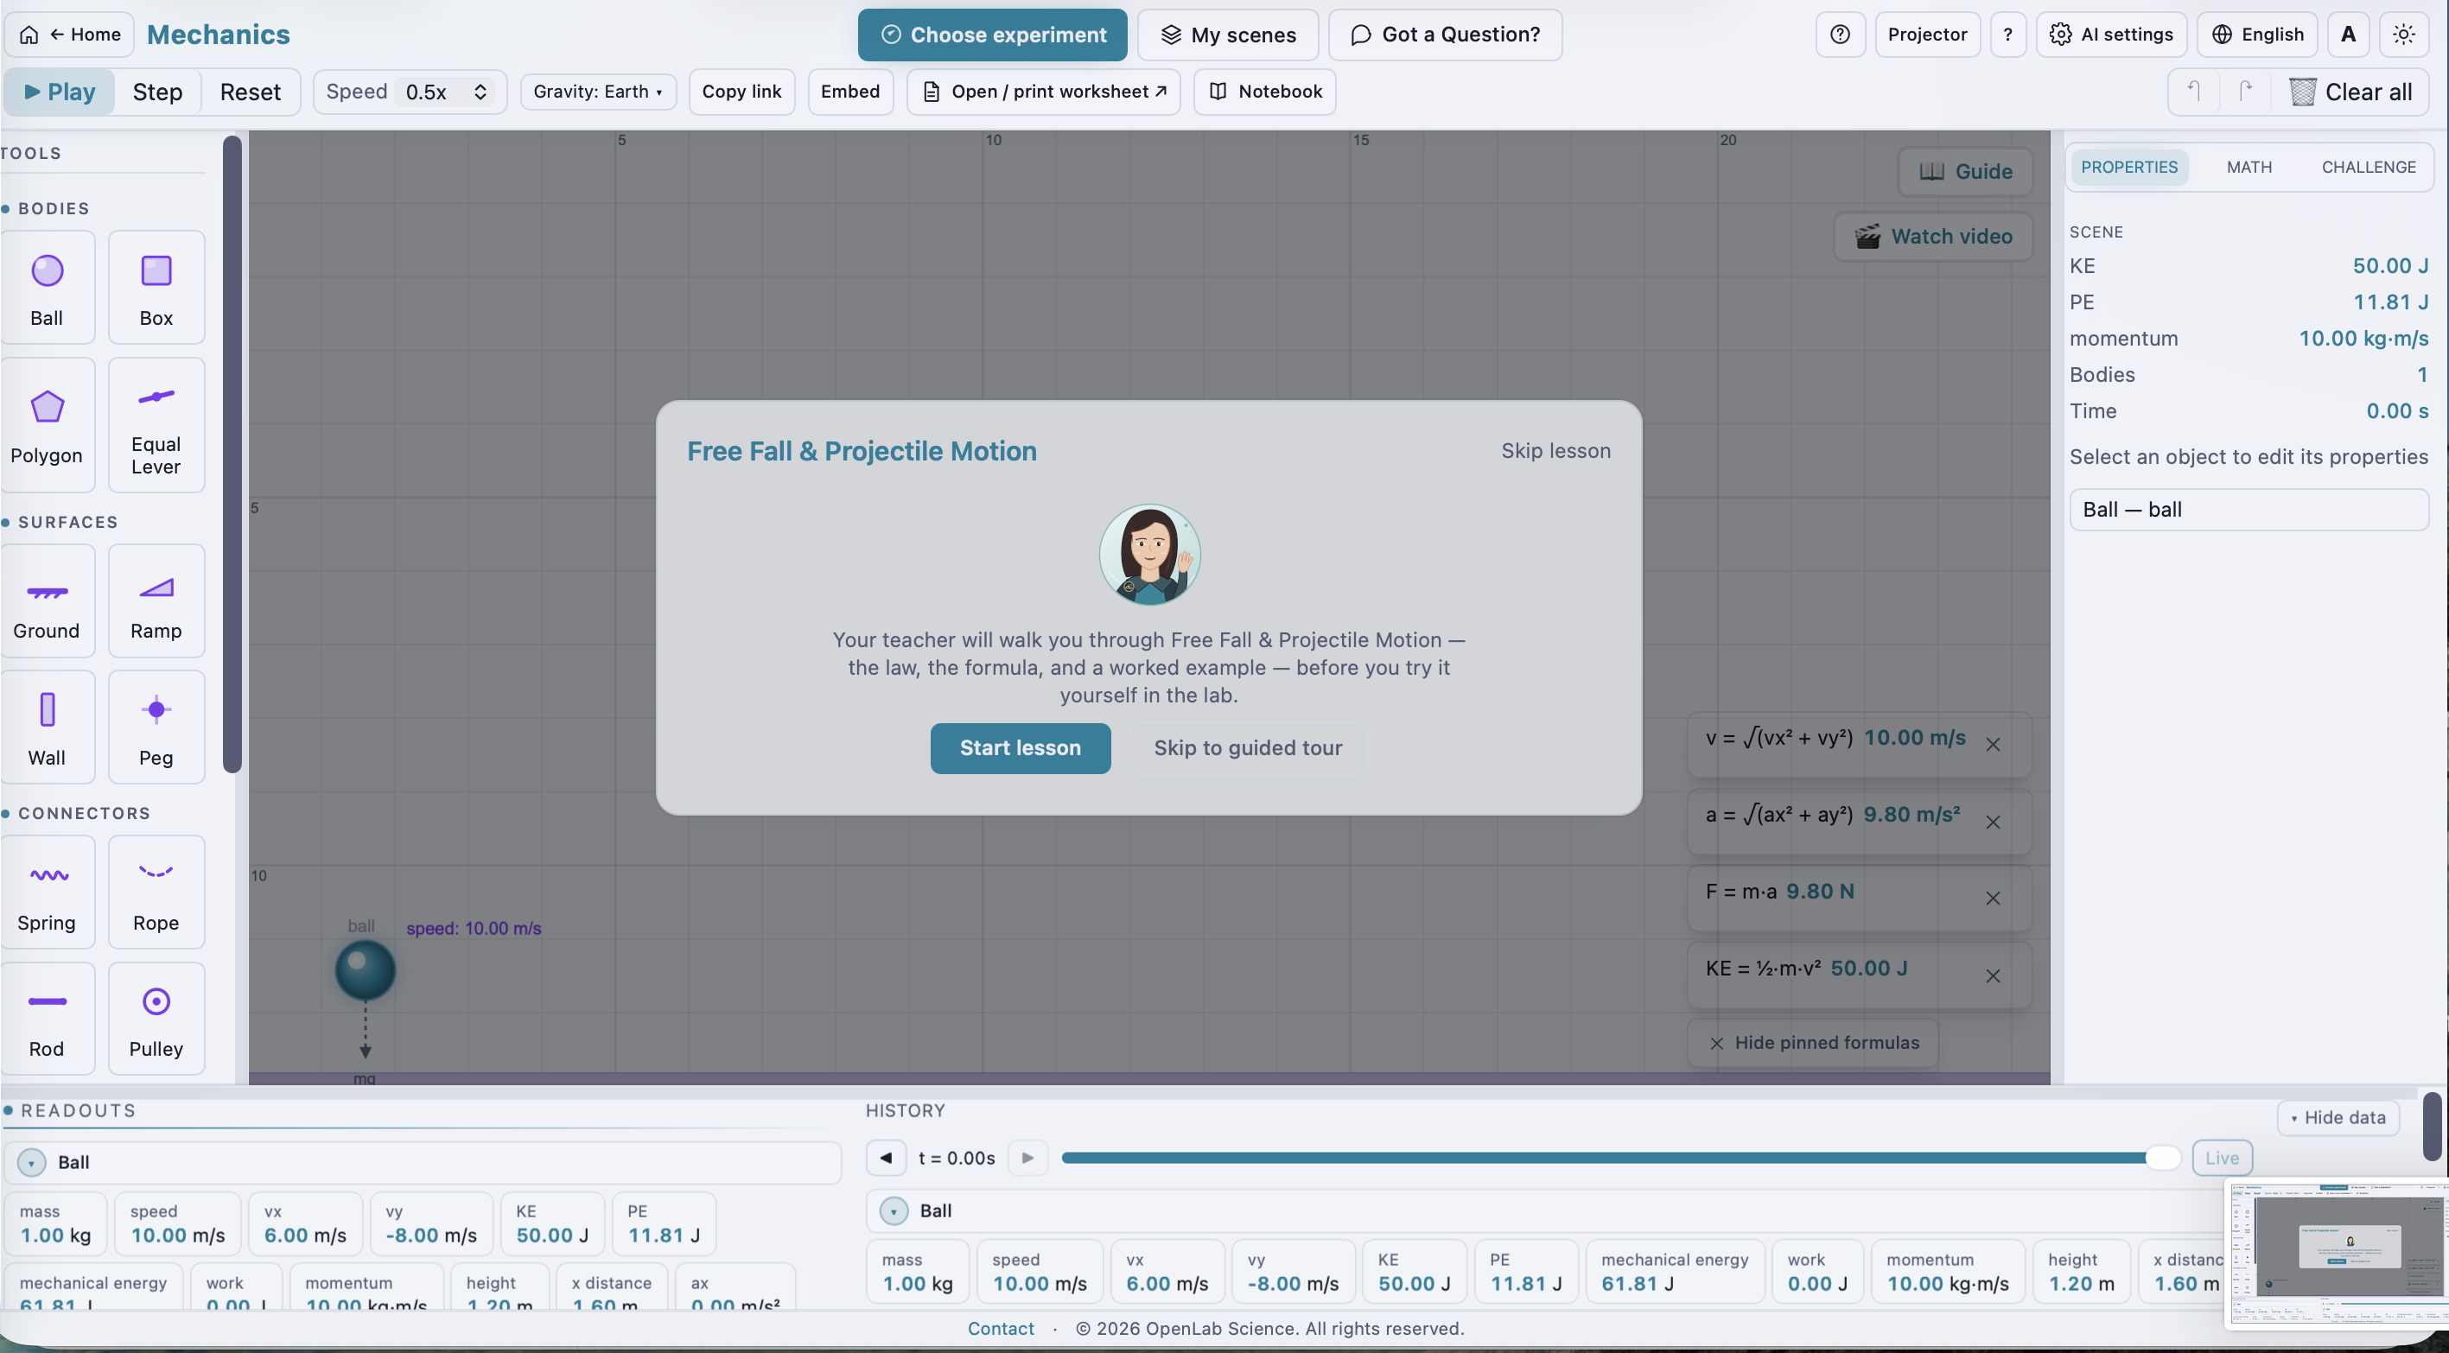
Task: Click the Embed button
Action: [x=850, y=92]
